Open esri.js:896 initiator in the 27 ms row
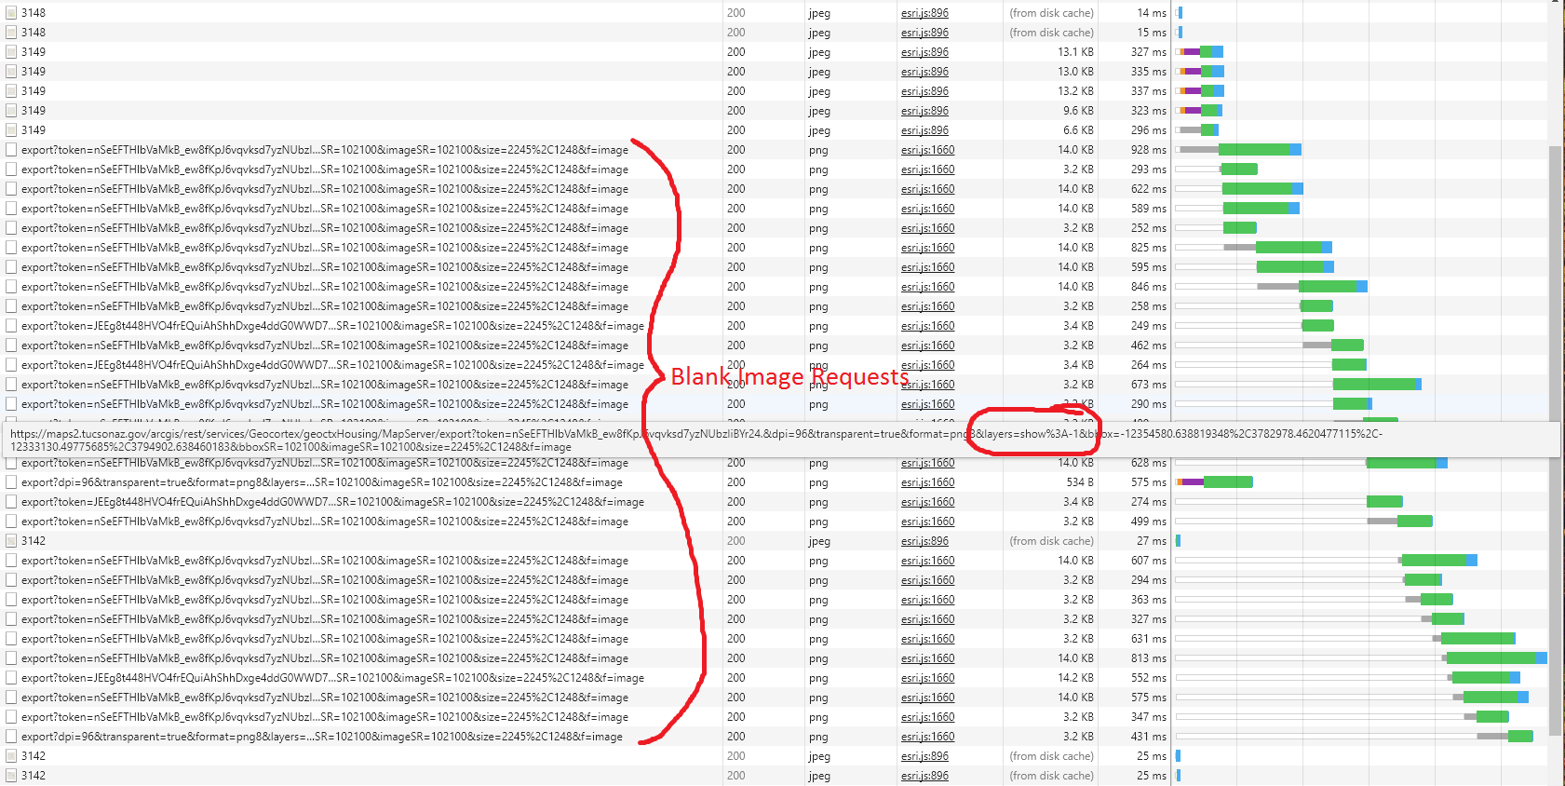This screenshot has height=786, width=1565. tap(924, 541)
